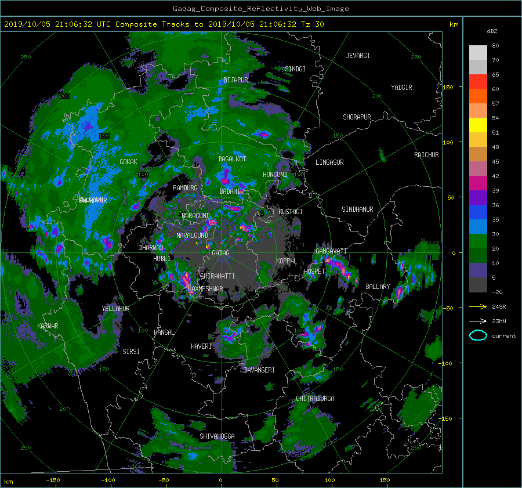522x488 pixels.
Task: Click the UTC Composite Tracks timestamp header
Action: (x=164, y=24)
